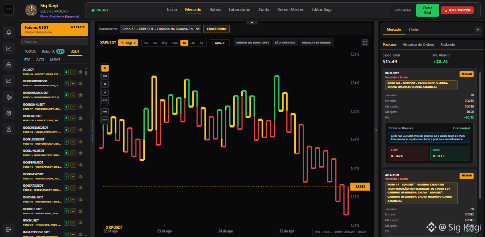485x237 pixels.
Task: Select the 1m timeframe
Action: pos(146,43)
